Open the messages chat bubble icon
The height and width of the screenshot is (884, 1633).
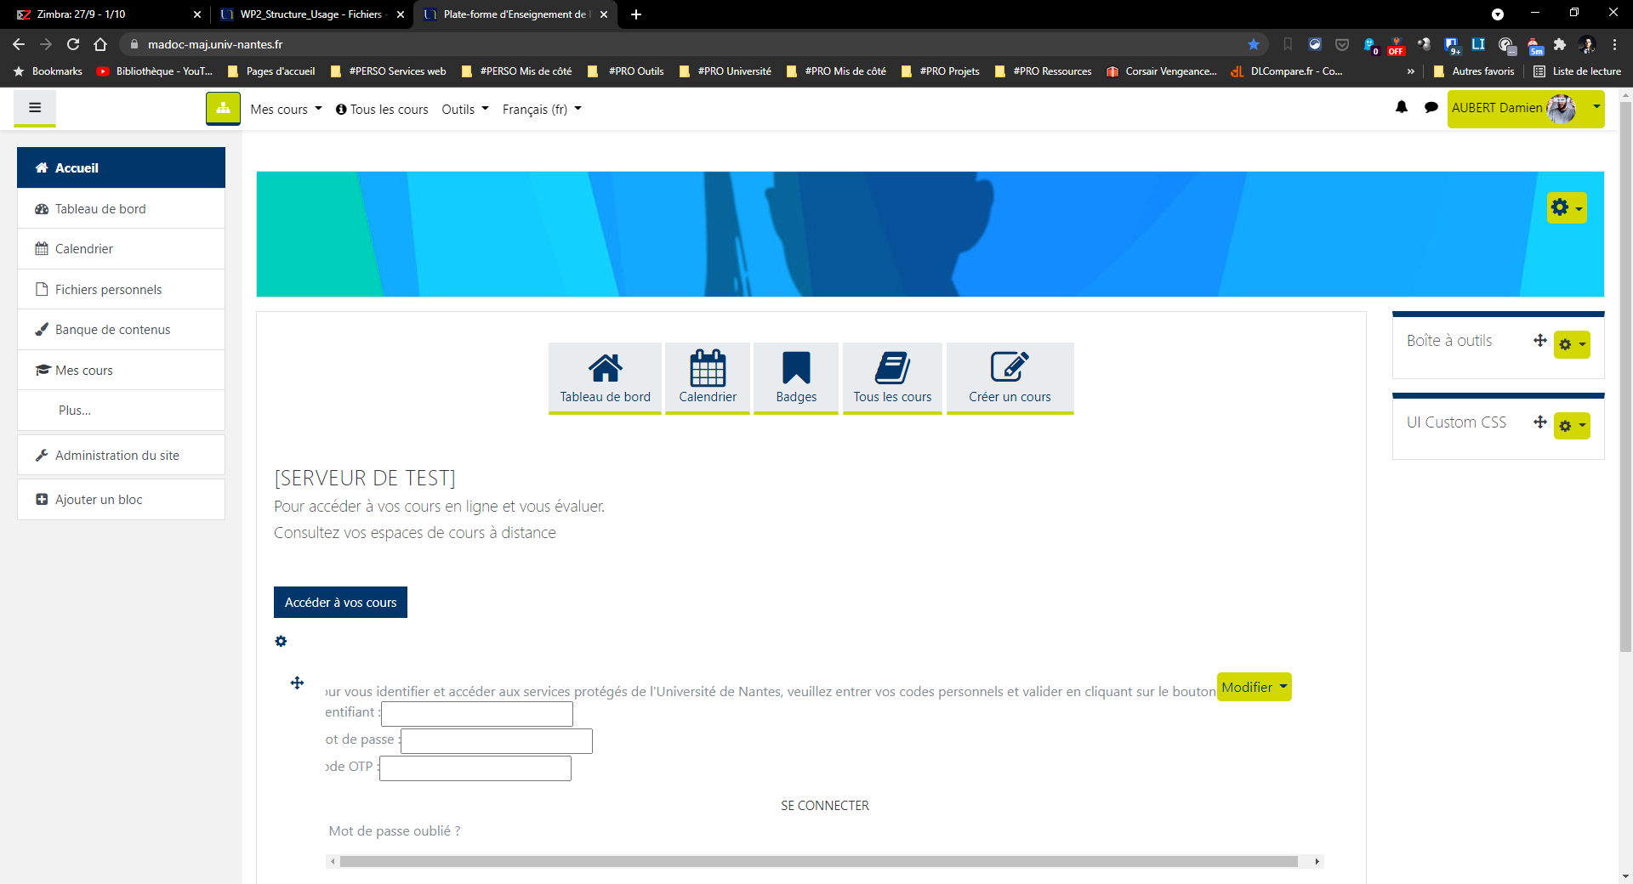click(1431, 107)
